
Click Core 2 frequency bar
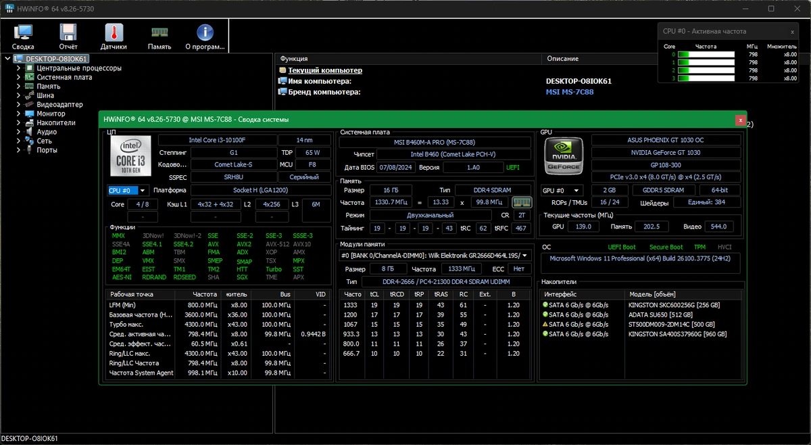(x=706, y=70)
